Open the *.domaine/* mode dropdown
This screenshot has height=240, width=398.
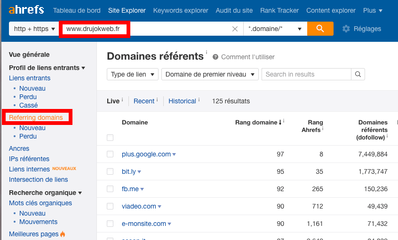pos(275,29)
